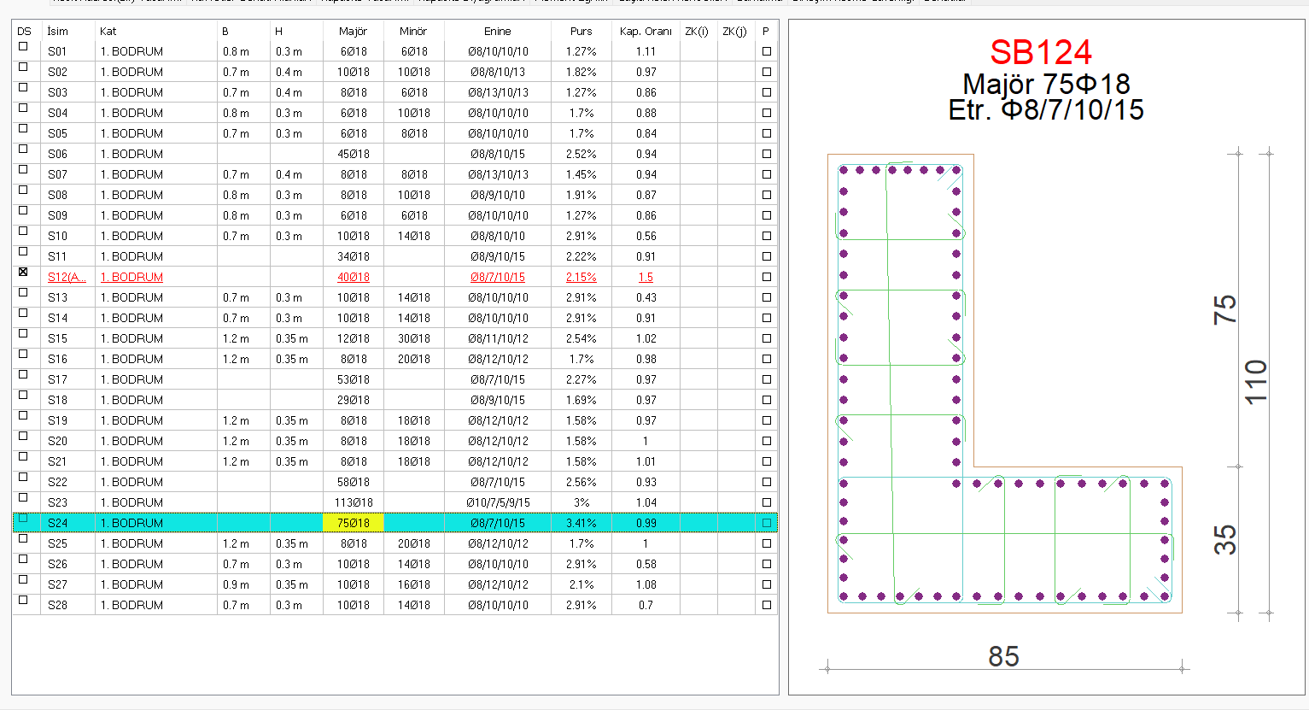
Task: Select the 58Ø18 Majör cell in S22
Action: tap(354, 482)
